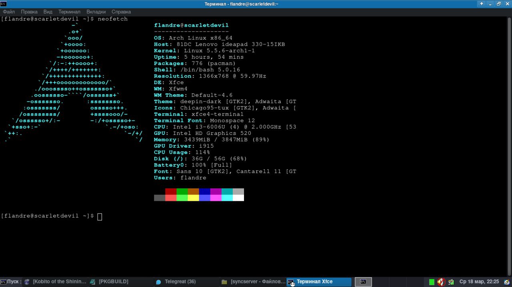Click the 'Terminal: xfce4-terminal' line
Viewport: 512px width, 287px height.
point(199,115)
